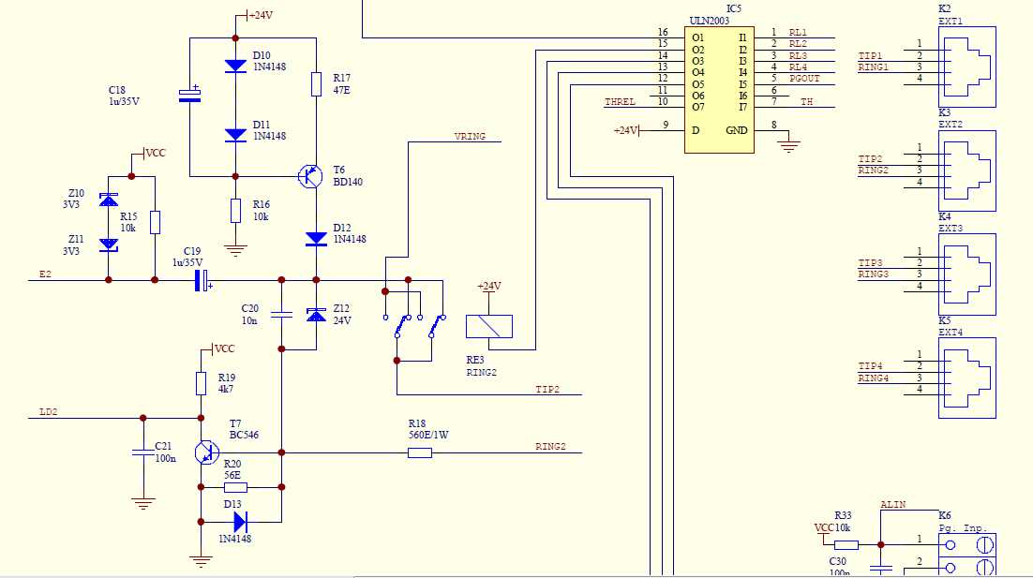This screenshot has width=1033, height=578.
Task: Click the VCC label above R19
Action: [224, 348]
